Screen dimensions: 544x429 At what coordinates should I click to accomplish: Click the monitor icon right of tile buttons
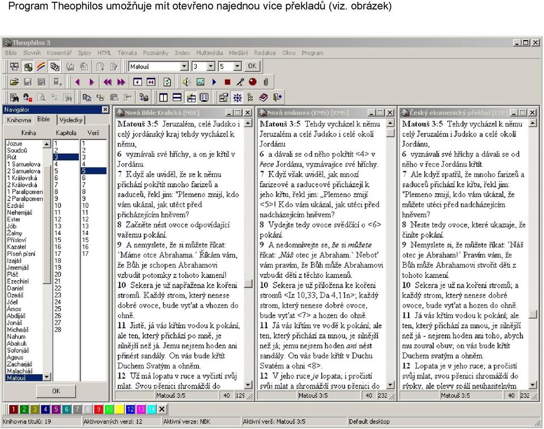204,98
